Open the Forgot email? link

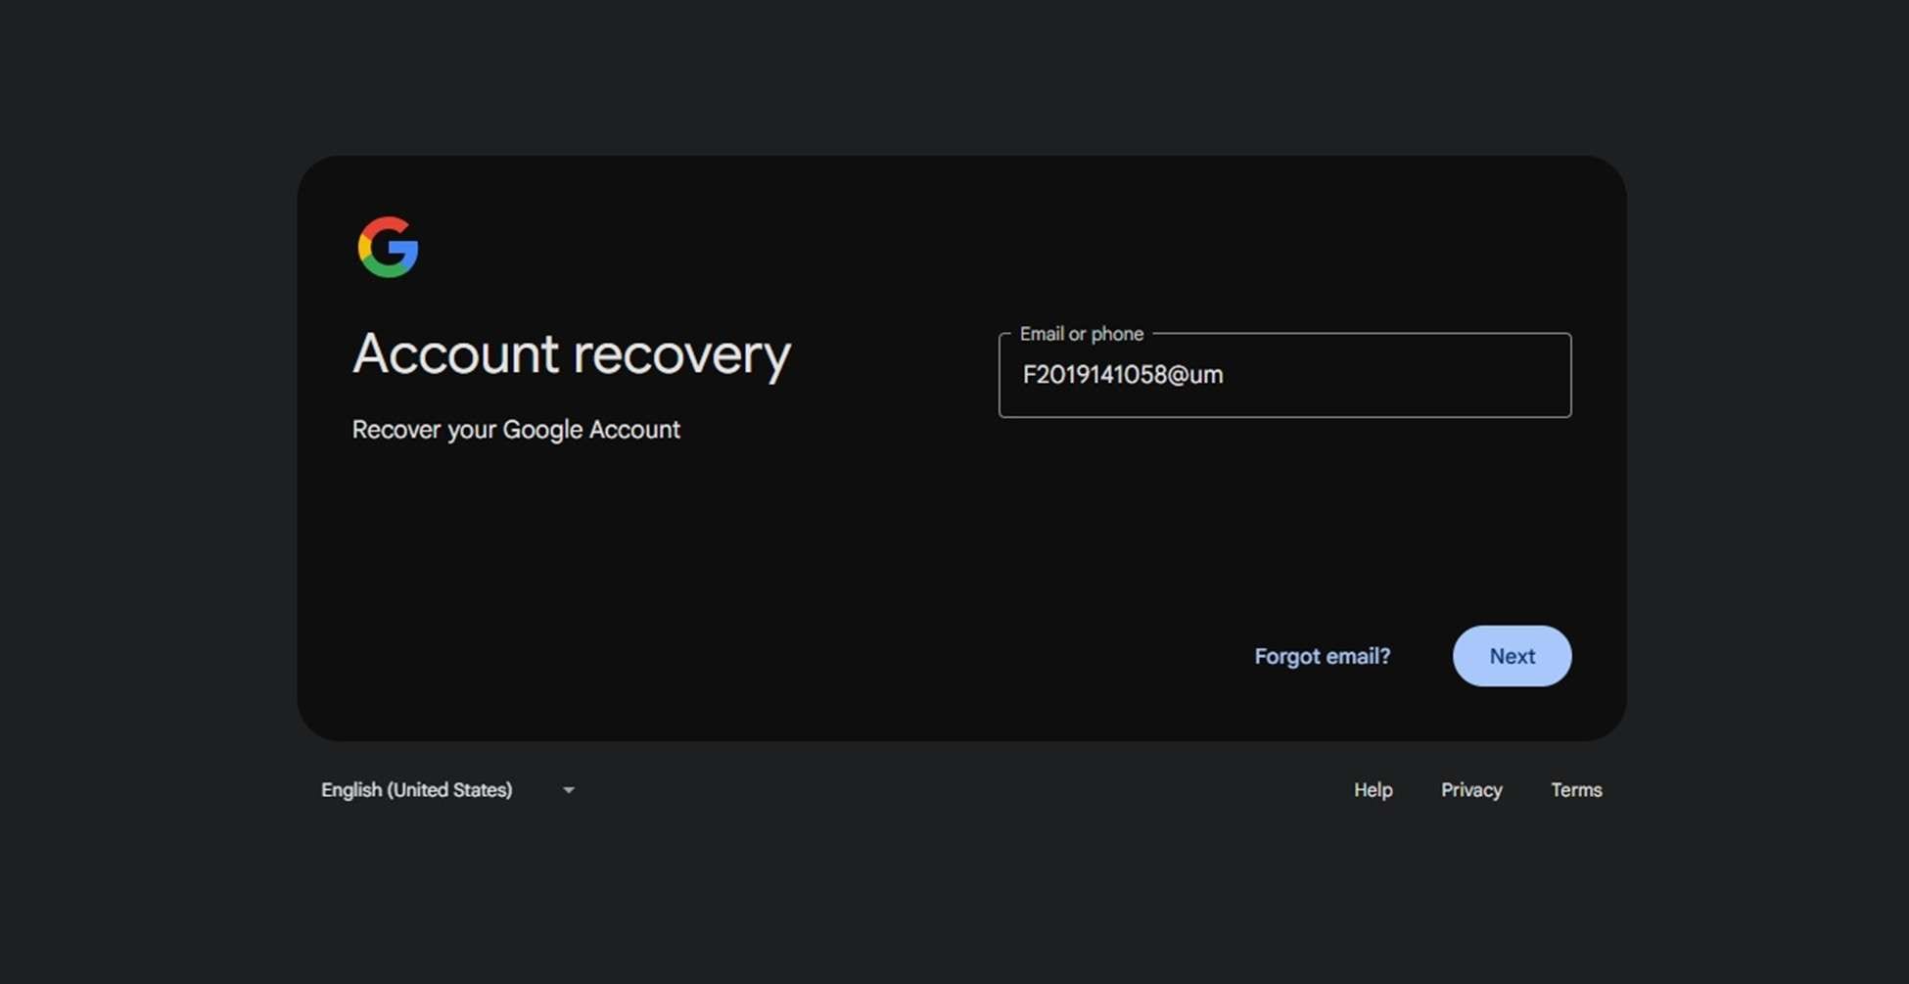click(1322, 656)
